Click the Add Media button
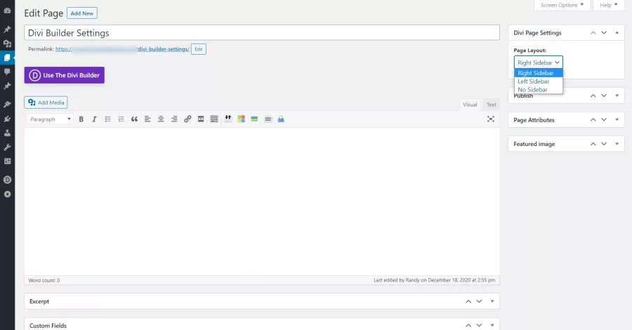 point(46,103)
